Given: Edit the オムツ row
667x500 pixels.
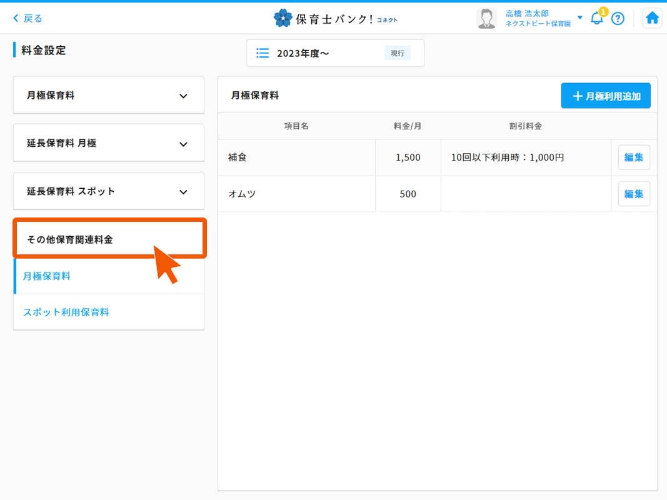Looking at the screenshot, I should (x=634, y=194).
